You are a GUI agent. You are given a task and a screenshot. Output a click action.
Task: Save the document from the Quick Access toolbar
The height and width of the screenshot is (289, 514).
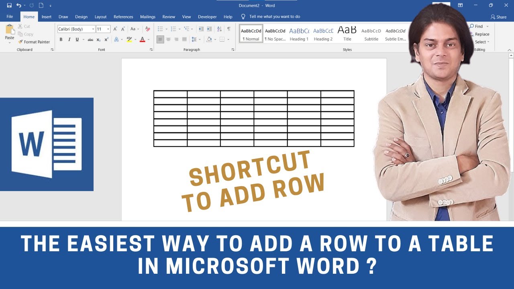coord(9,6)
